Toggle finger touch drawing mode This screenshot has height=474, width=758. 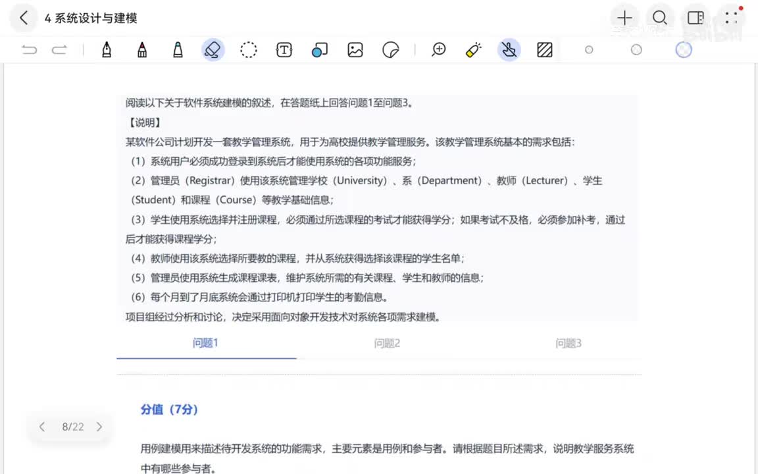point(509,50)
